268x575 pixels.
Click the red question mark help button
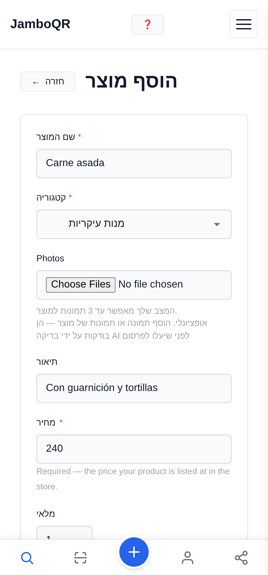pyautogui.click(x=148, y=25)
